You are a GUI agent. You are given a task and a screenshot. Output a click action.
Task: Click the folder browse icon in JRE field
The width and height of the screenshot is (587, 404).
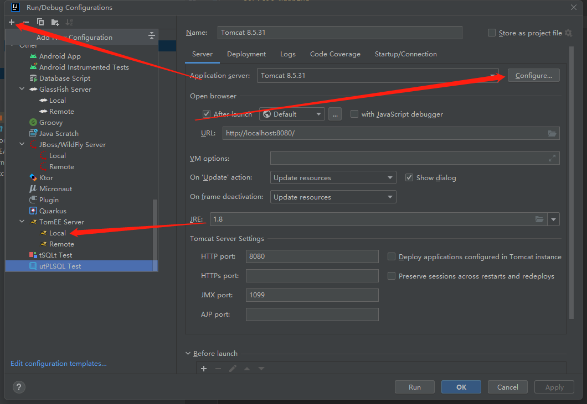point(539,219)
